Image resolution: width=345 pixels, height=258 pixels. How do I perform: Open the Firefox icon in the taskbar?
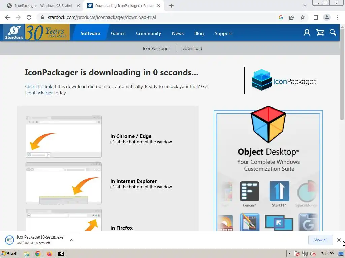(49, 254)
